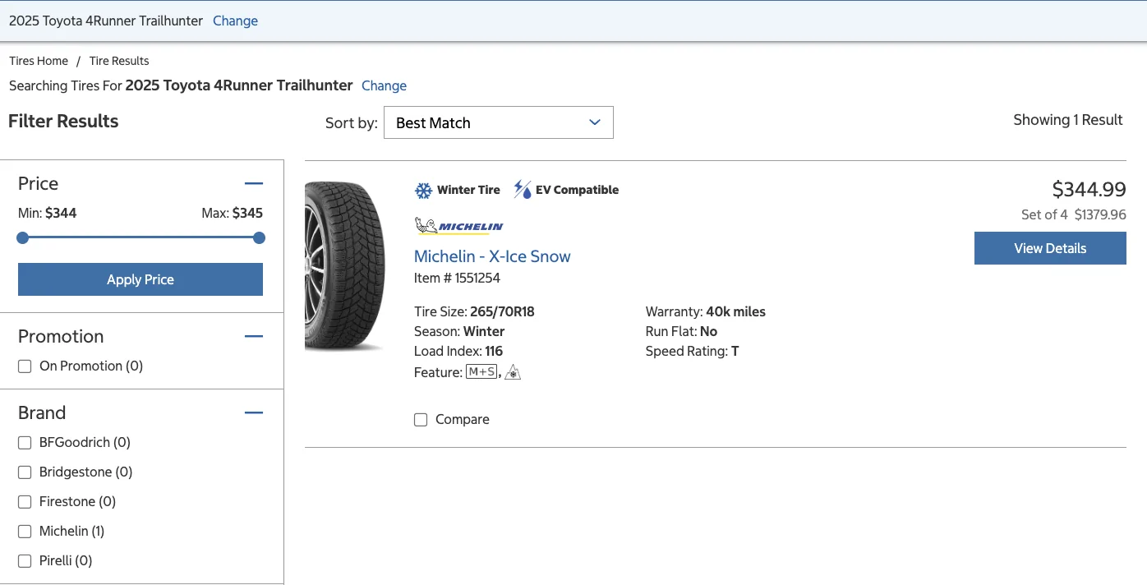The height and width of the screenshot is (585, 1147).
Task: Open the Sort by Best Match dropdown
Action: [x=498, y=122]
